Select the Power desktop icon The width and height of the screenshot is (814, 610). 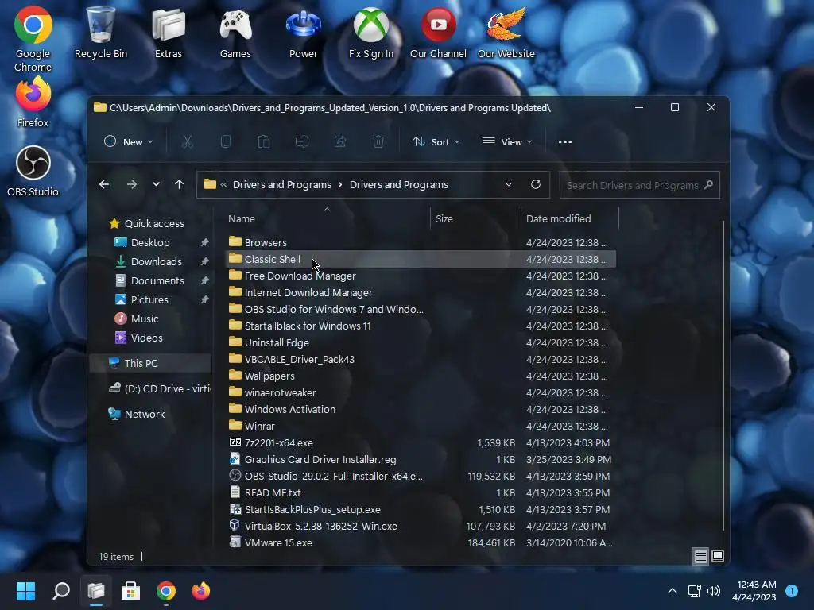click(303, 33)
